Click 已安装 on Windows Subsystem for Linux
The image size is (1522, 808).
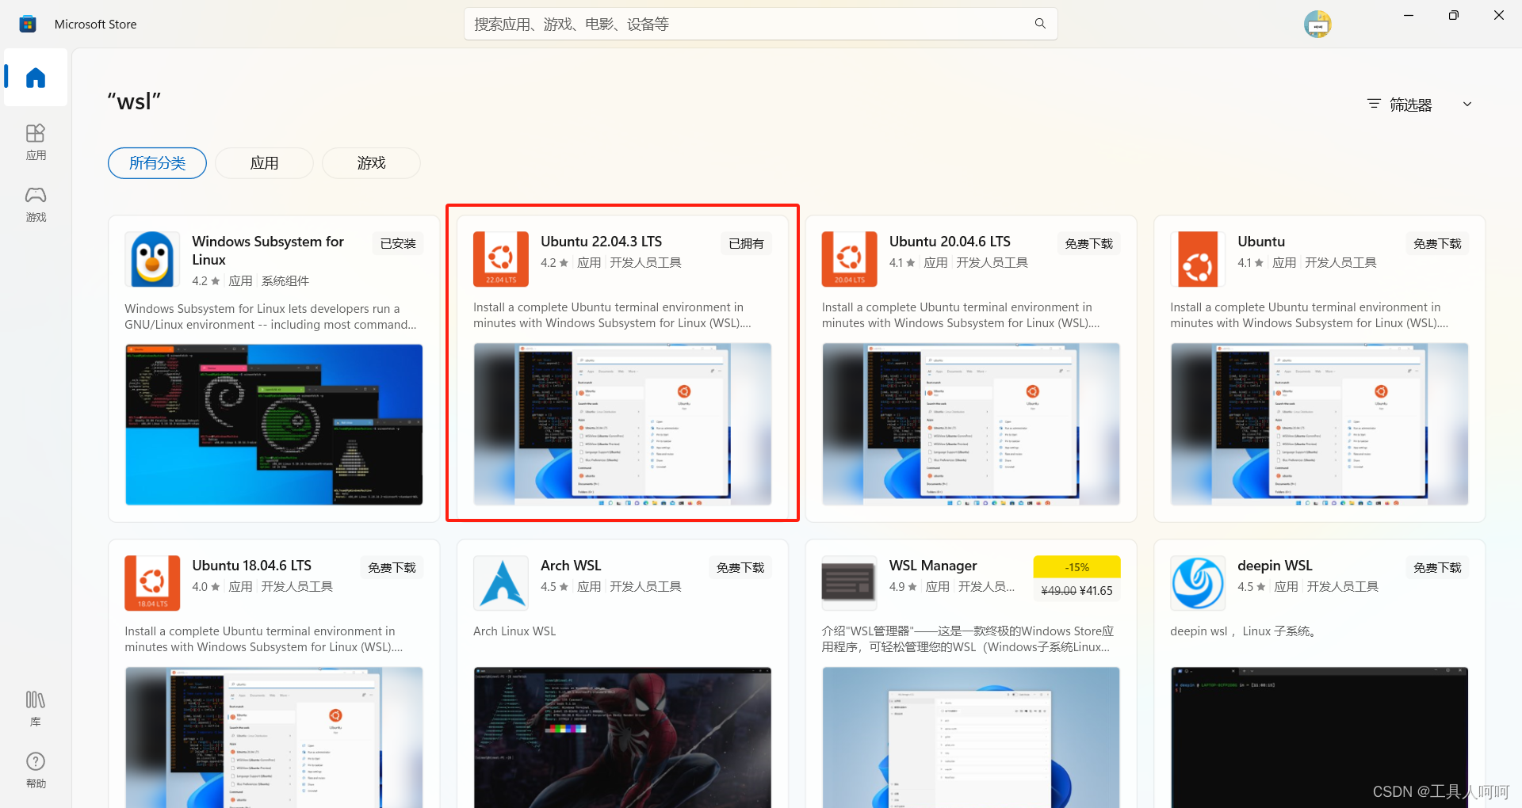coord(398,243)
